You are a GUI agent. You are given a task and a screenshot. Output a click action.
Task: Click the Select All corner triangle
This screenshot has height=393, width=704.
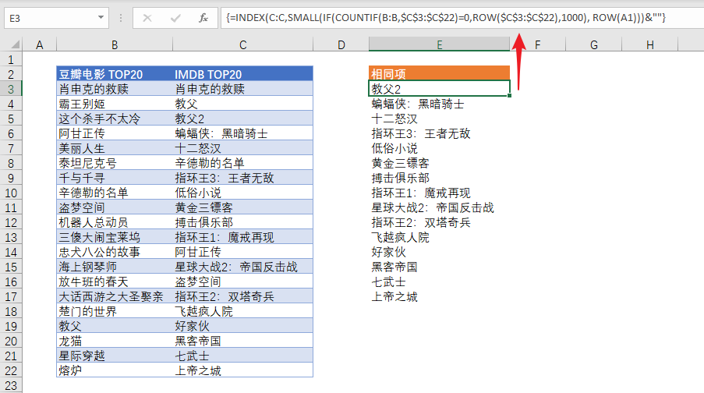(12, 45)
